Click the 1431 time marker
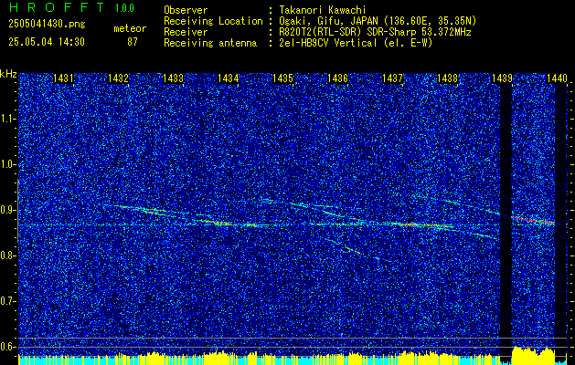This screenshot has height=365, width=575. click(63, 78)
